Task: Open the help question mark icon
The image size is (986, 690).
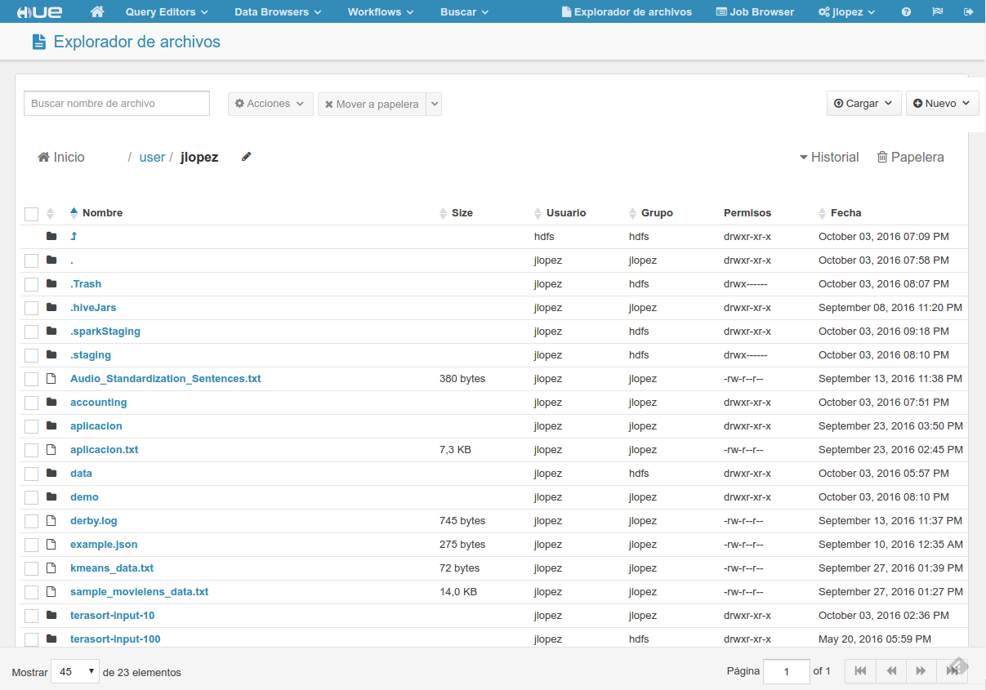Action: (906, 12)
